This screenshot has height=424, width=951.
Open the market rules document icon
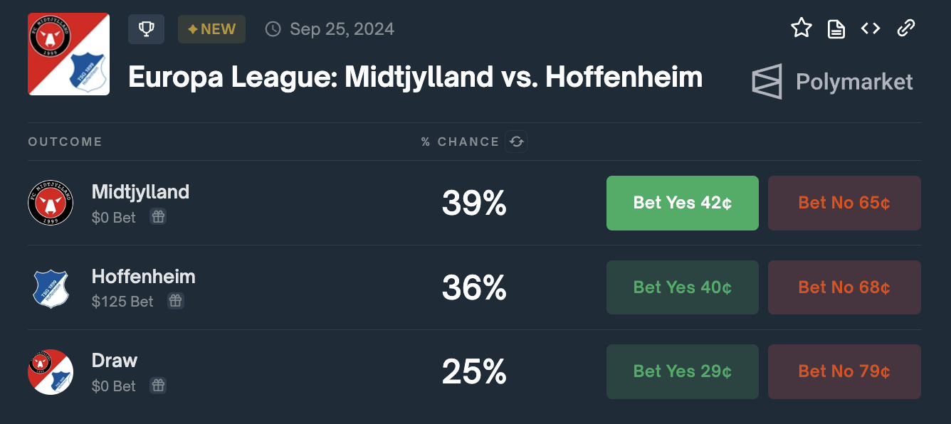click(x=836, y=28)
